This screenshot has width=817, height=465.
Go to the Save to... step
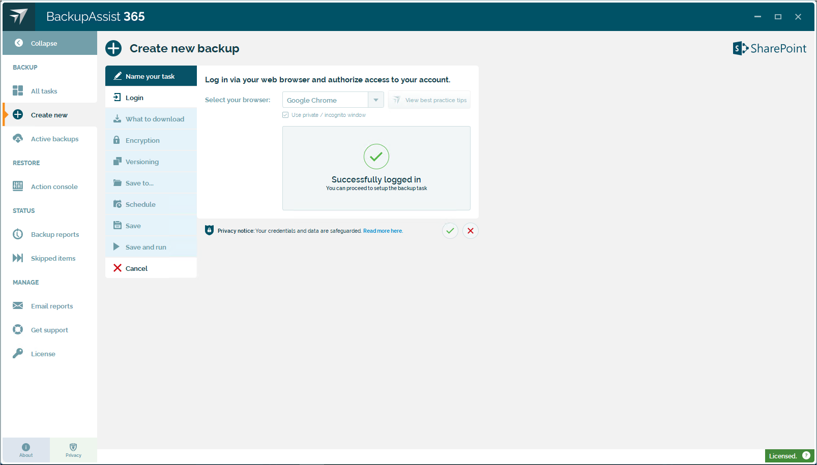point(151,183)
